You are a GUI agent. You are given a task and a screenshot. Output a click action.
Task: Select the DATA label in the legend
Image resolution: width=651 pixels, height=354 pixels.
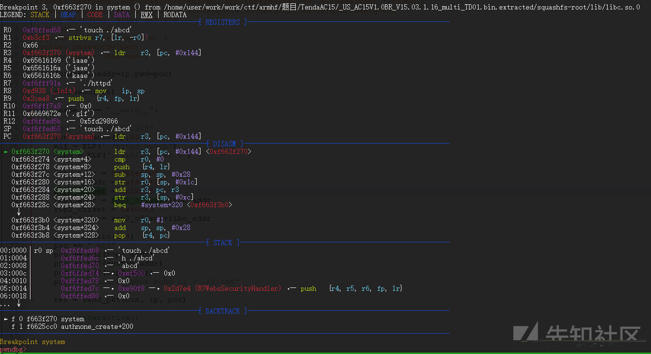point(121,14)
